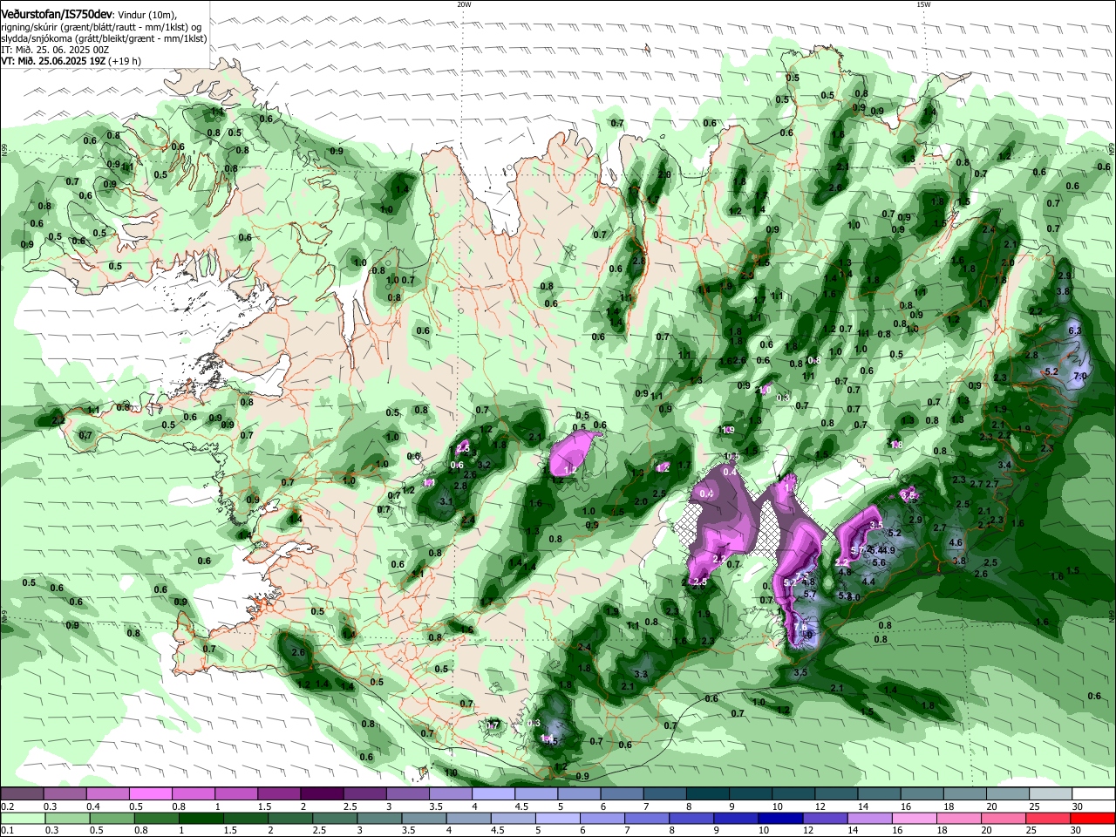
Task: Click the rain legend swatch starting at 4.5
Action: (514, 819)
